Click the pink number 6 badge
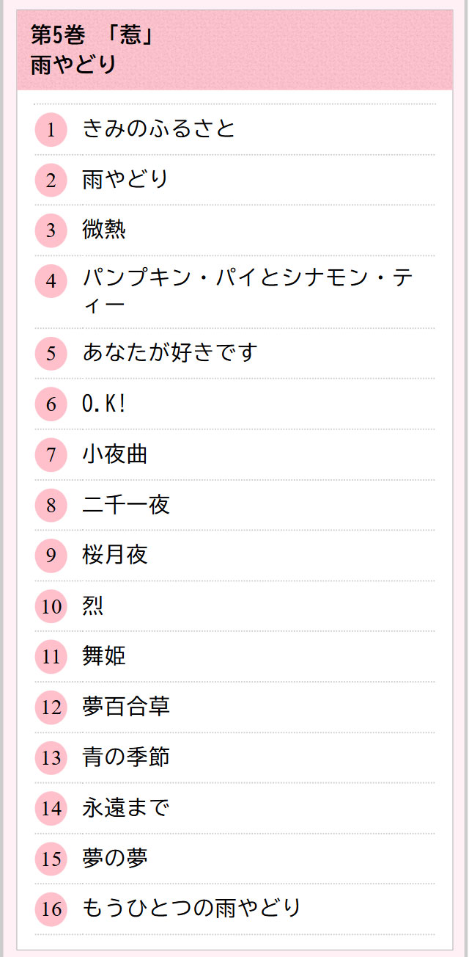Image resolution: width=469 pixels, height=957 pixels. point(51,404)
